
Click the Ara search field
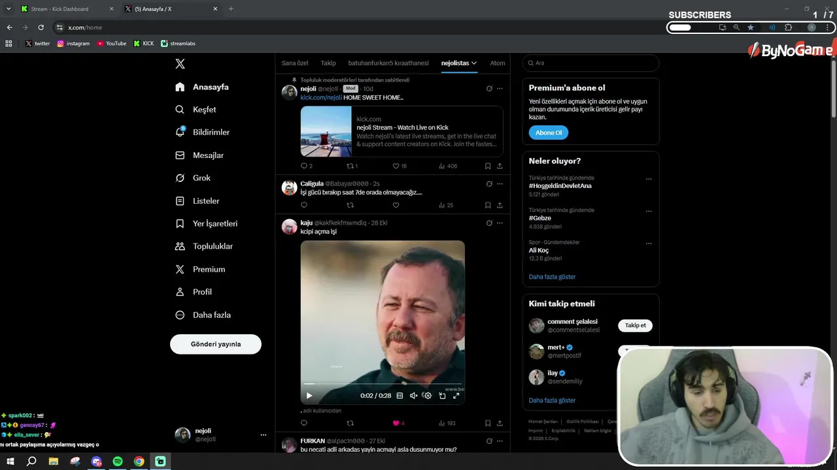(590, 63)
